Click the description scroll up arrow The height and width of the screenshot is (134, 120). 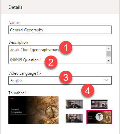[x=108, y=48]
